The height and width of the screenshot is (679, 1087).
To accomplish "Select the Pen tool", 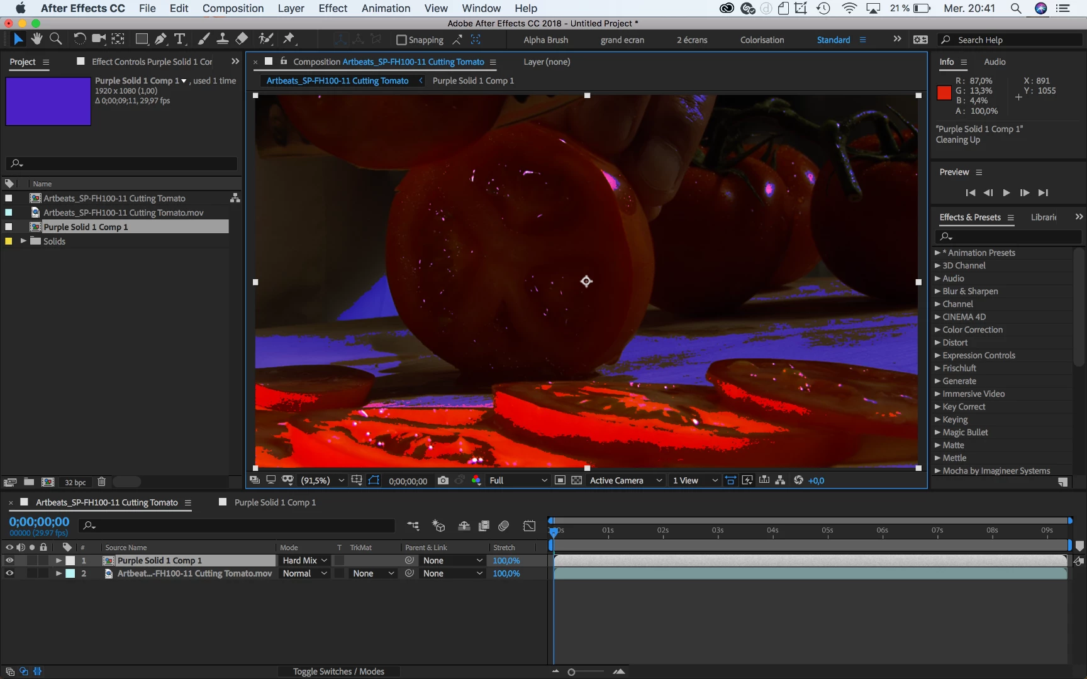I will [161, 39].
